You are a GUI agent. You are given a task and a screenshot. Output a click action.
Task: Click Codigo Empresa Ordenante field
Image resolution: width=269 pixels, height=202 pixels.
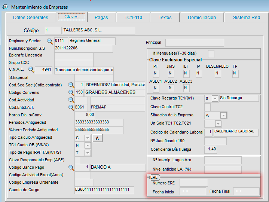[84, 183]
